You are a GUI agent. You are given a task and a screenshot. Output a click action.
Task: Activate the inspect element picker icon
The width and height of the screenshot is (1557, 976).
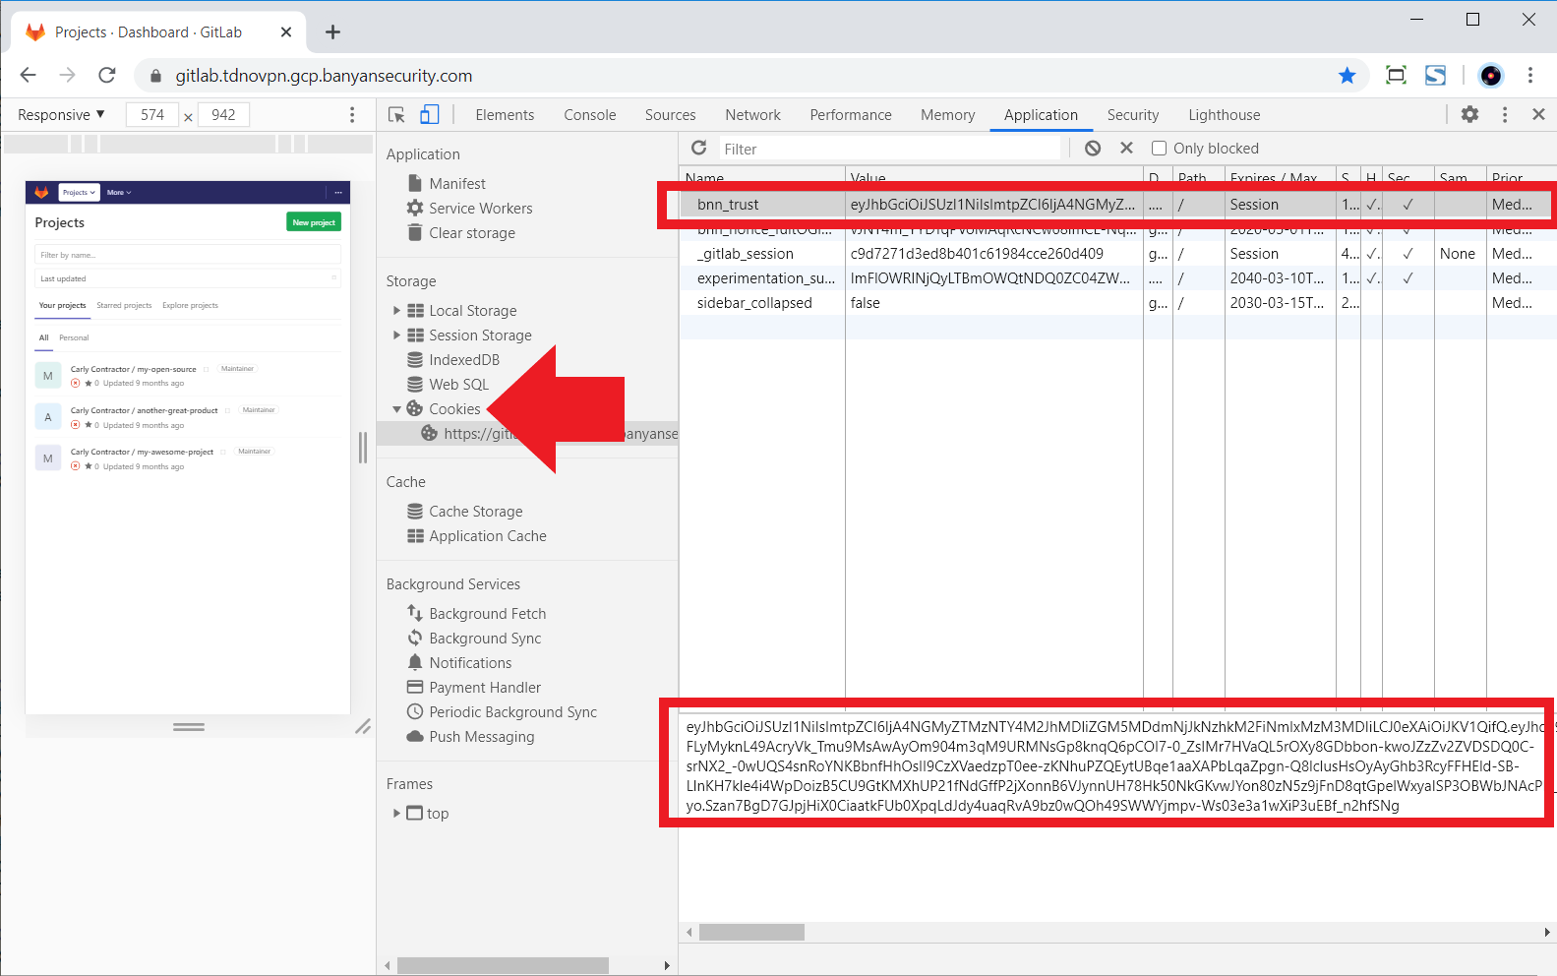point(396,115)
